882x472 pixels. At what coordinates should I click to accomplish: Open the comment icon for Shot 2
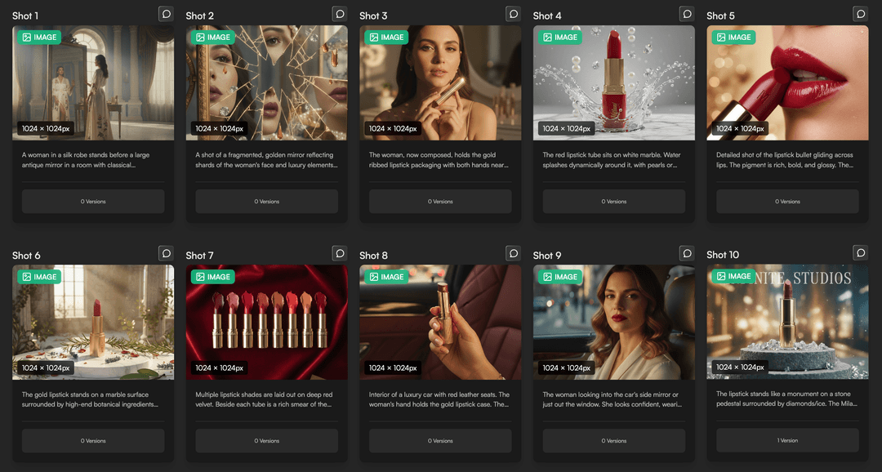pyautogui.click(x=340, y=14)
